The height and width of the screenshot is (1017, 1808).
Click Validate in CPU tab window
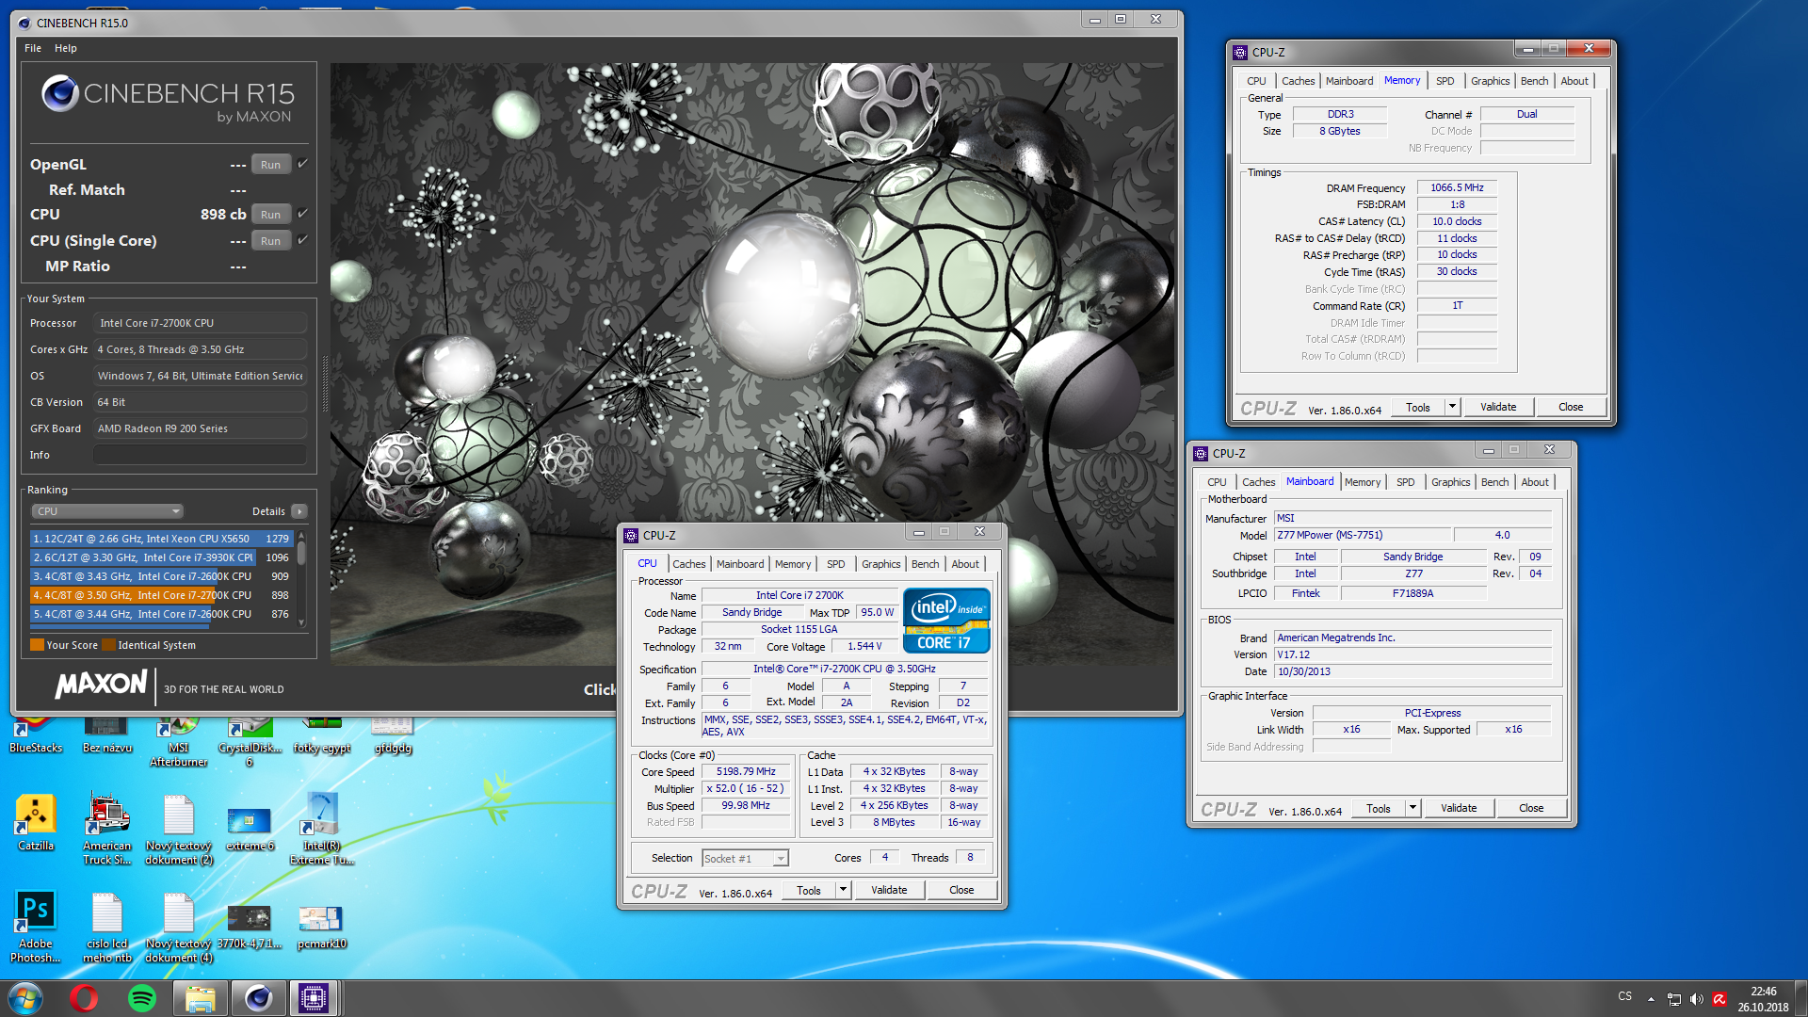tap(889, 890)
